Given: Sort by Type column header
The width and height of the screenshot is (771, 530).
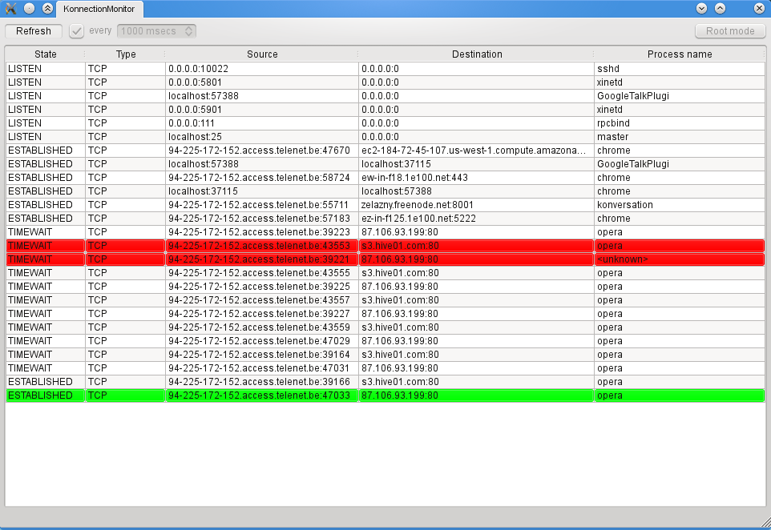Looking at the screenshot, I should click(125, 54).
